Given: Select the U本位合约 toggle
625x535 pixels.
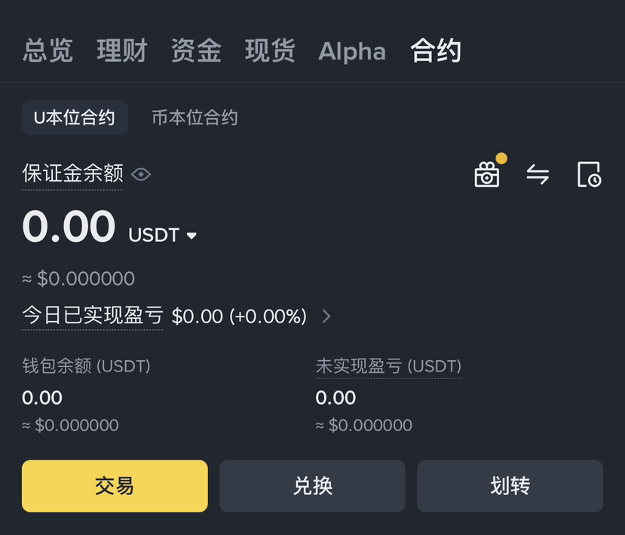Looking at the screenshot, I should 75,118.
